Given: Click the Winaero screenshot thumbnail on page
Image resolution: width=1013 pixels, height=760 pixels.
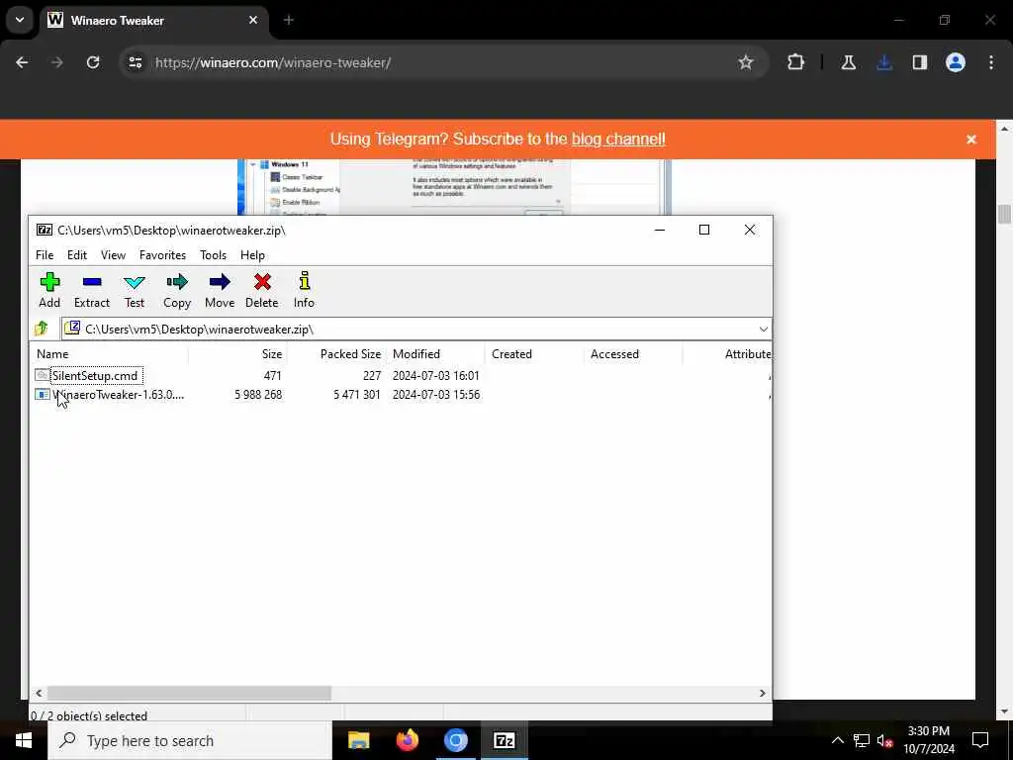Looking at the screenshot, I should tap(455, 187).
